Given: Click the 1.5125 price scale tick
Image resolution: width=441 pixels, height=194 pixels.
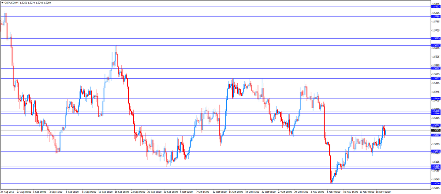Looking at the screenshot, I should pyautogui.click(x=436, y=162).
